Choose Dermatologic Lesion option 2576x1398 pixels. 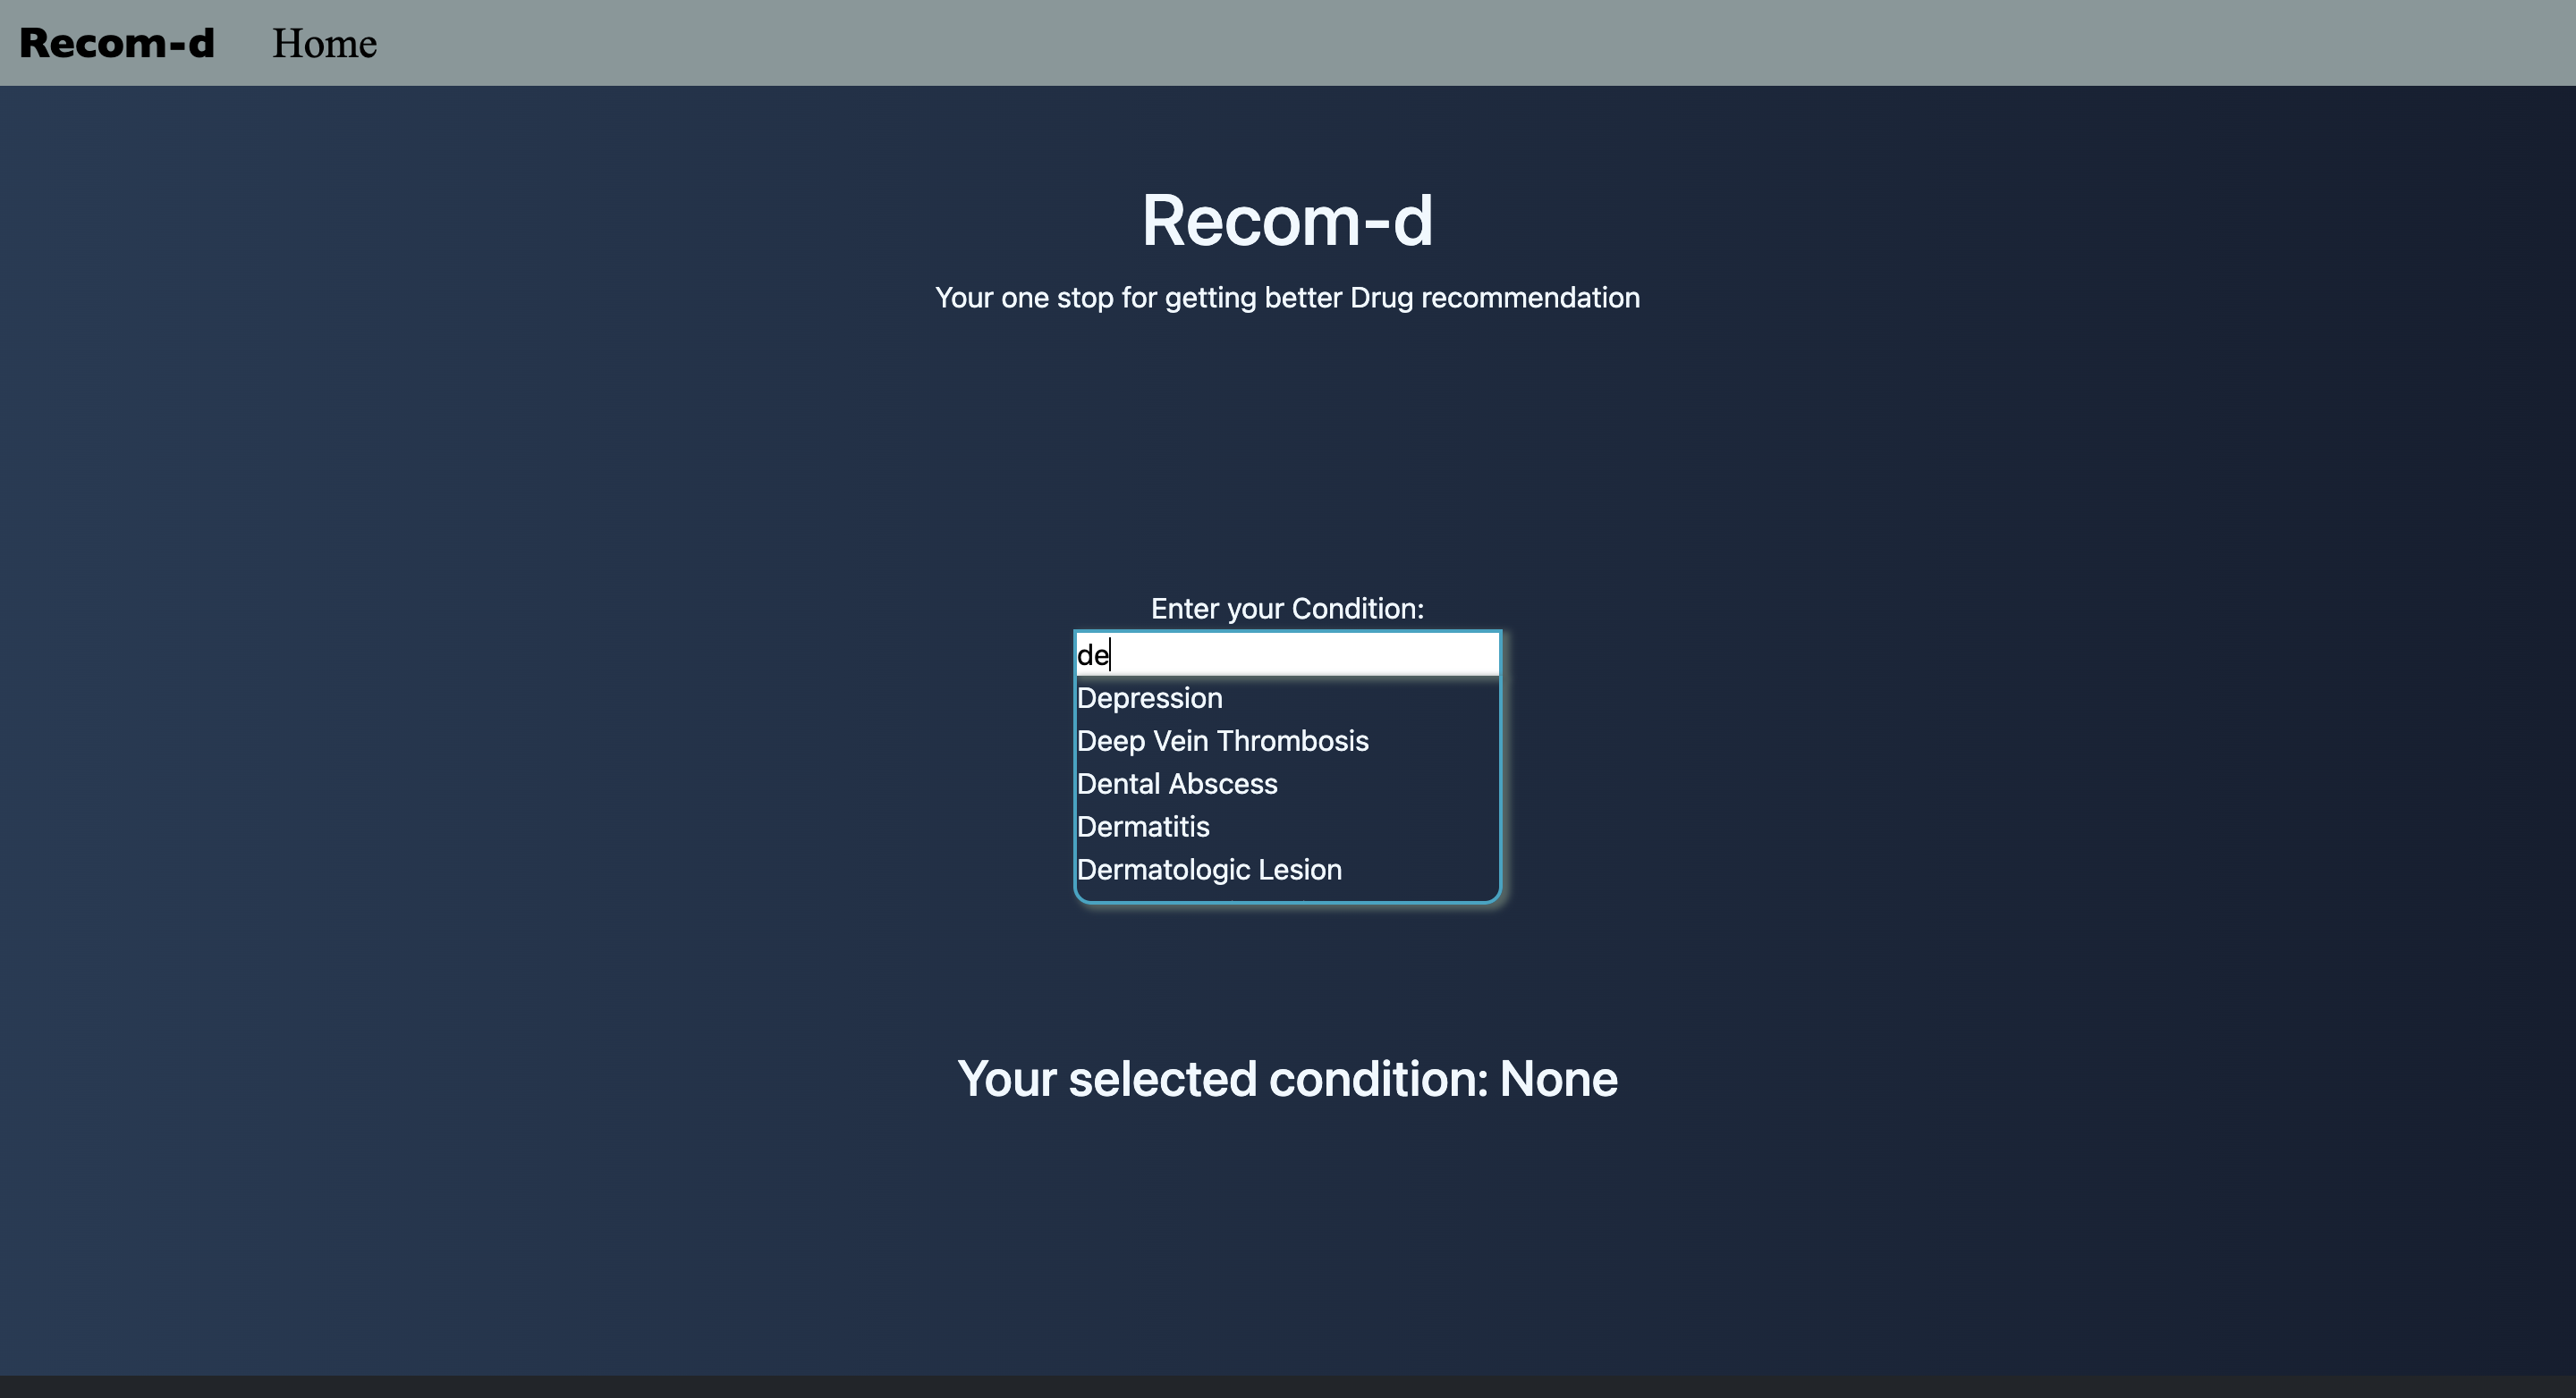pyautogui.click(x=1209, y=870)
